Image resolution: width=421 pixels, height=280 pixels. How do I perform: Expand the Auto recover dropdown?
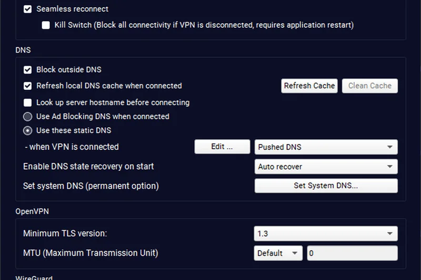pos(325,167)
